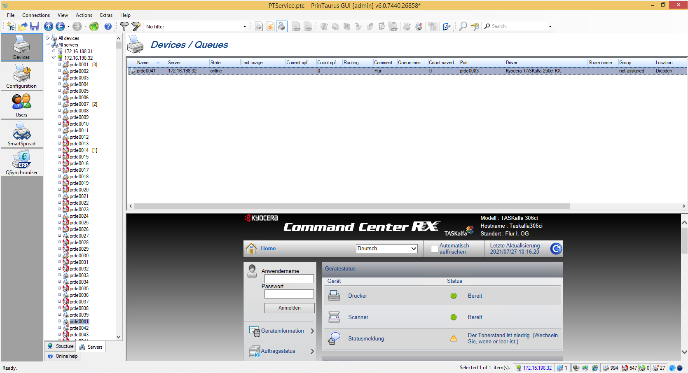688x373 pixels.
Task: Click the Anmelden login button
Action: click(290, 308)
